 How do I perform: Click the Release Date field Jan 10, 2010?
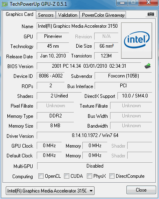(x=53, y=56)
